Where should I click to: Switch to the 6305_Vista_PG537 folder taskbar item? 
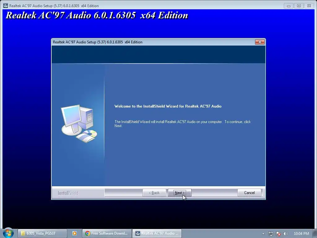[42, 233]
